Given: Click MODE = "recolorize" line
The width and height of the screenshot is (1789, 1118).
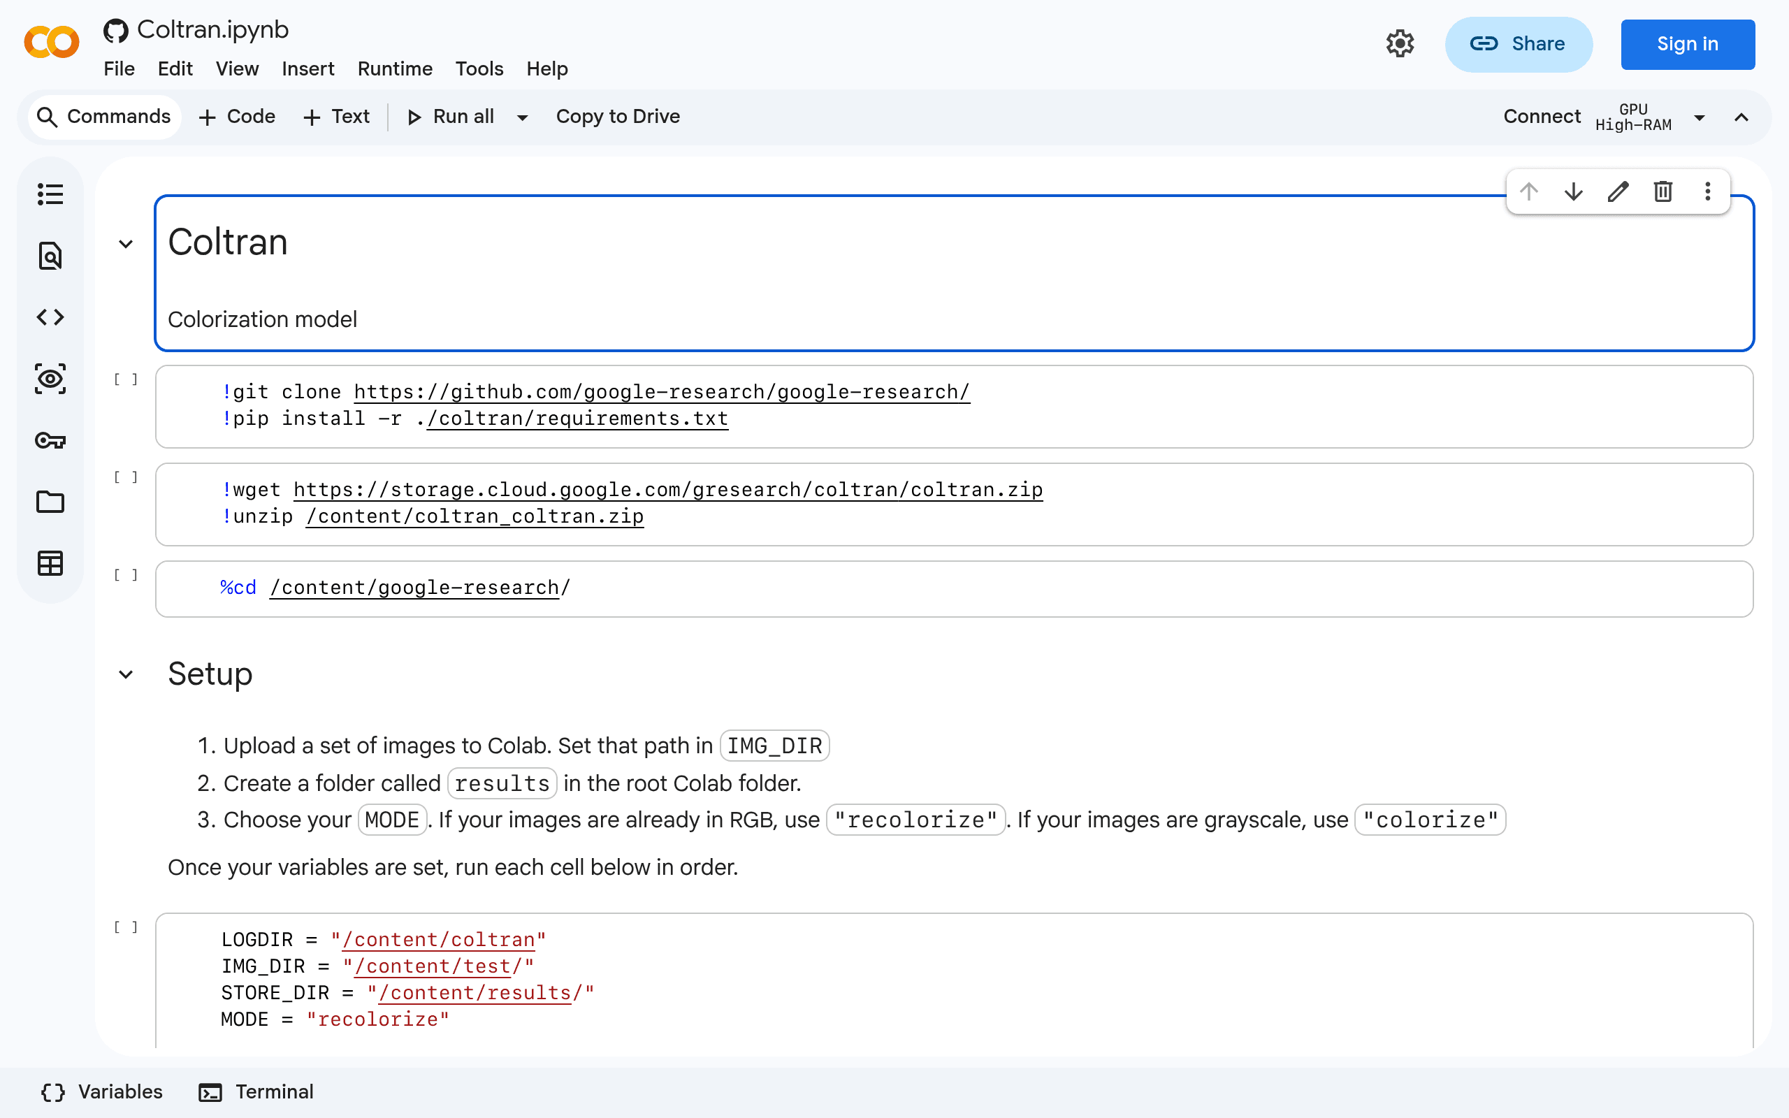Looking at the screenshot, I should (335, 1019).
